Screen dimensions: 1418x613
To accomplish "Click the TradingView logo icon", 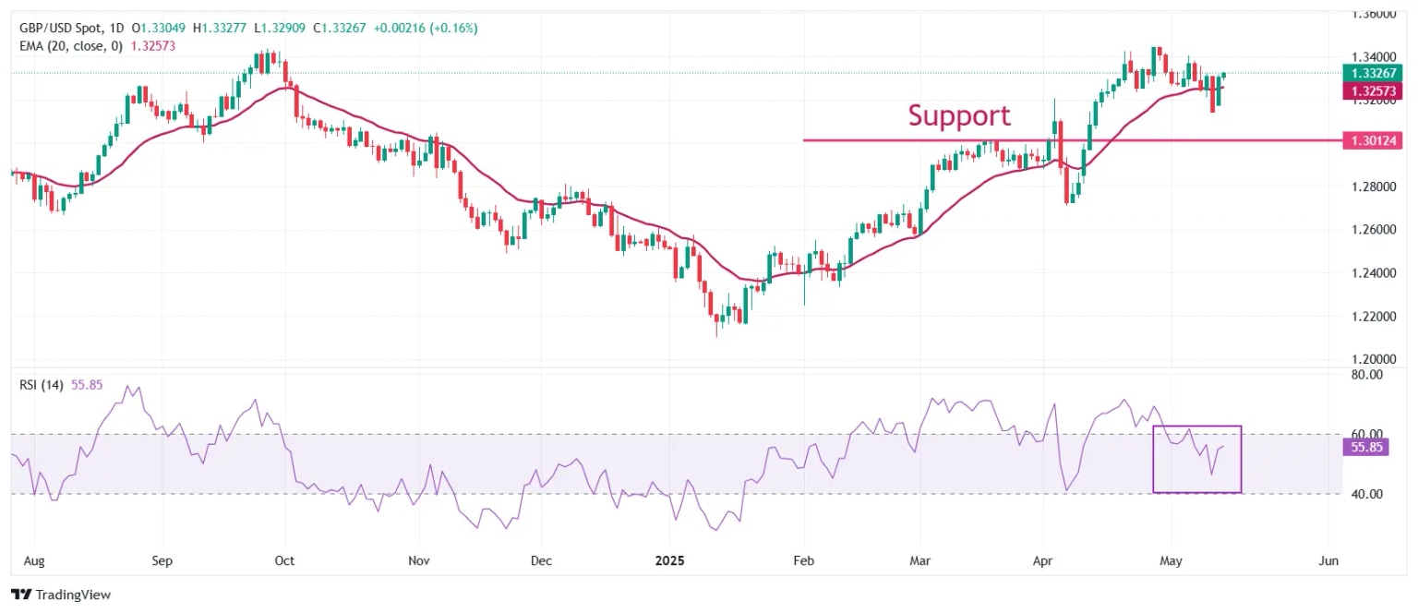I will (20, 595).
